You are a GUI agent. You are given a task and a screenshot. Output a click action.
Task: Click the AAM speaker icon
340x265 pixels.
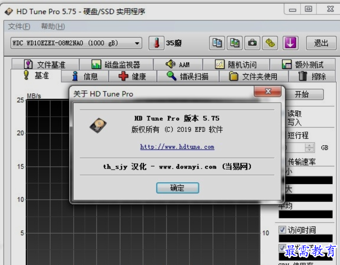(x=170, y=64)
